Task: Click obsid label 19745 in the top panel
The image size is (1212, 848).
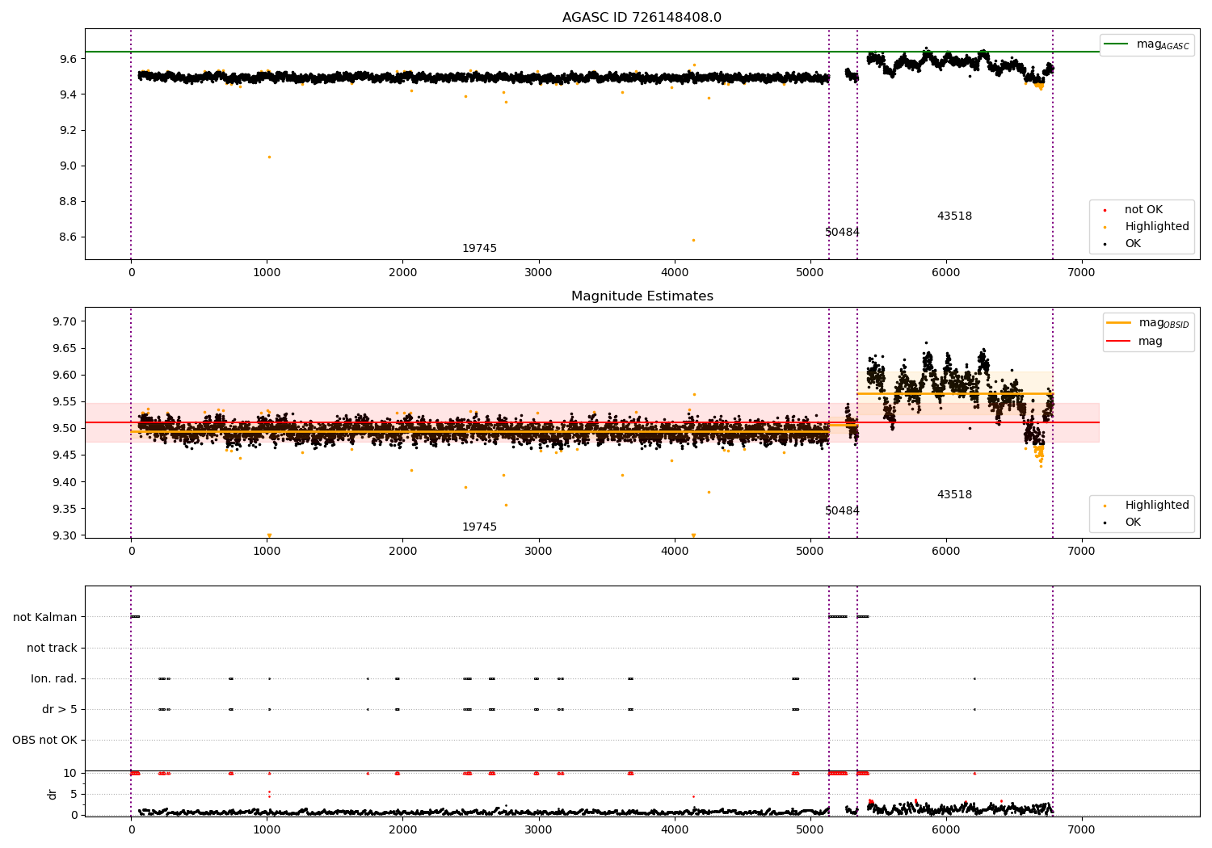Action: click(479, 249)
